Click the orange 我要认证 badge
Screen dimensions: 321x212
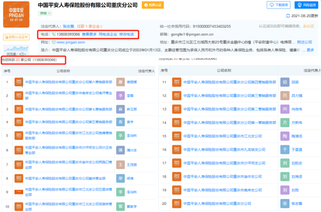click(153, 5)
